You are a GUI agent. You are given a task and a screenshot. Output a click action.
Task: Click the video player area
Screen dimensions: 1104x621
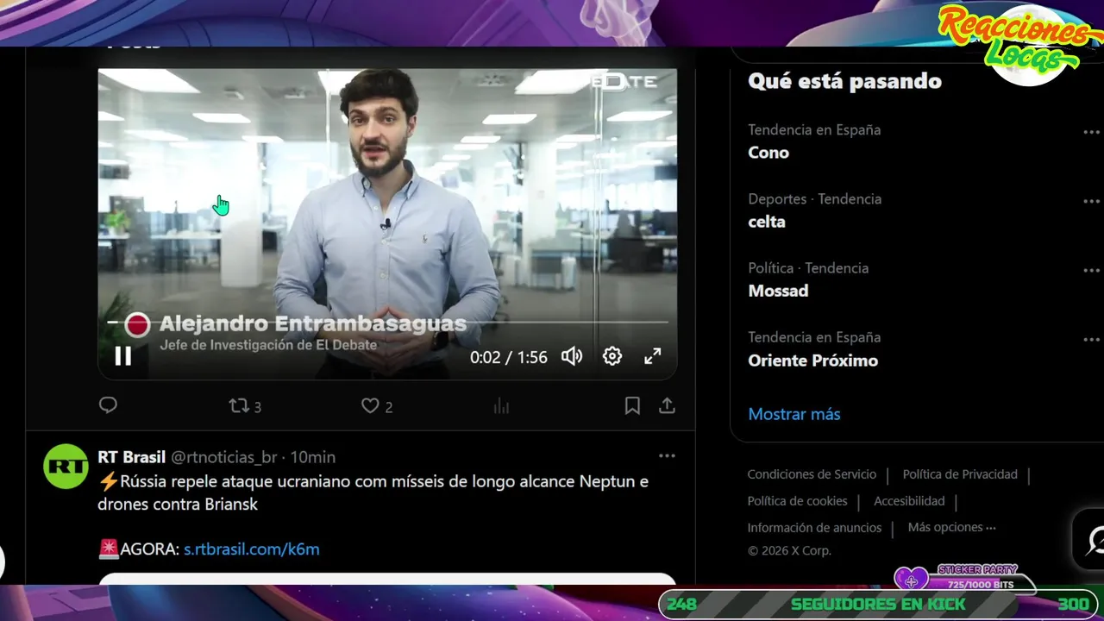(387, 224)
